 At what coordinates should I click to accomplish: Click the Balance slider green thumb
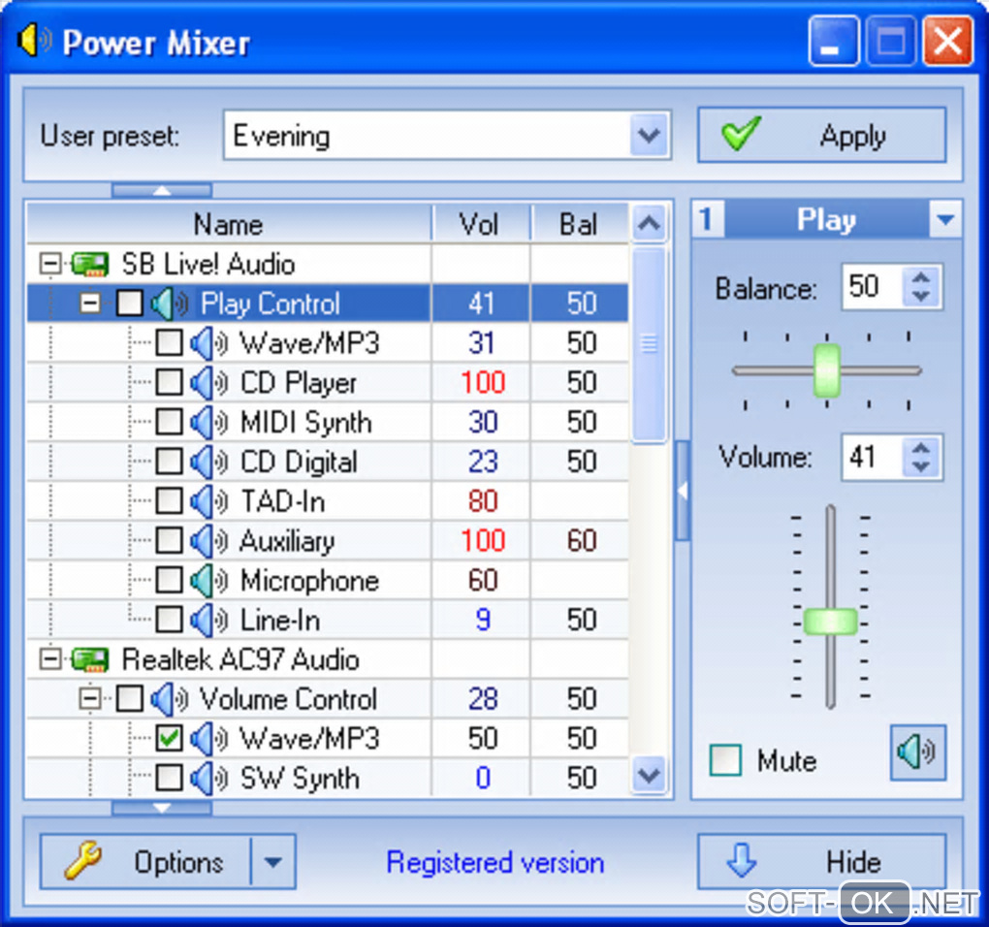click(827, 370)
